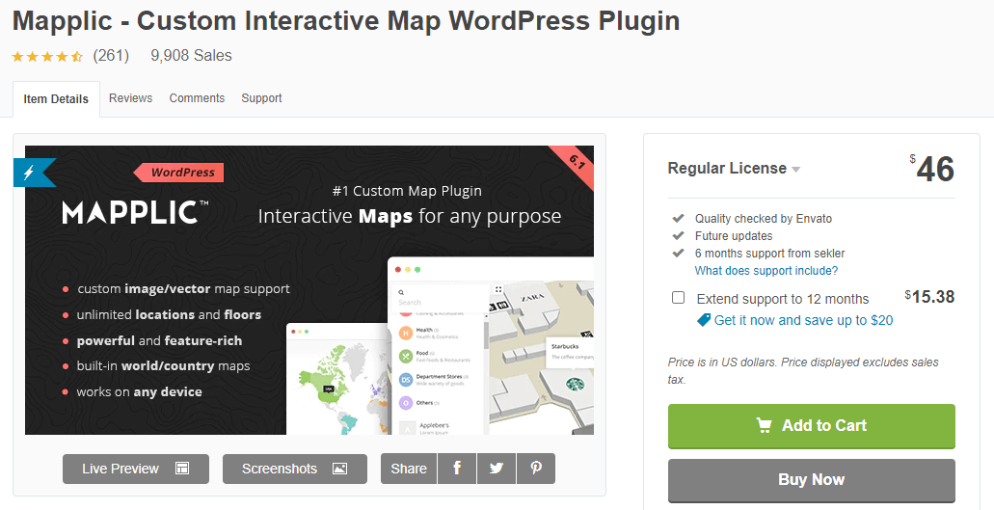The image size is (994, 510).
Task: Click the Add to Cart button
Action: (x=812, y=426)
